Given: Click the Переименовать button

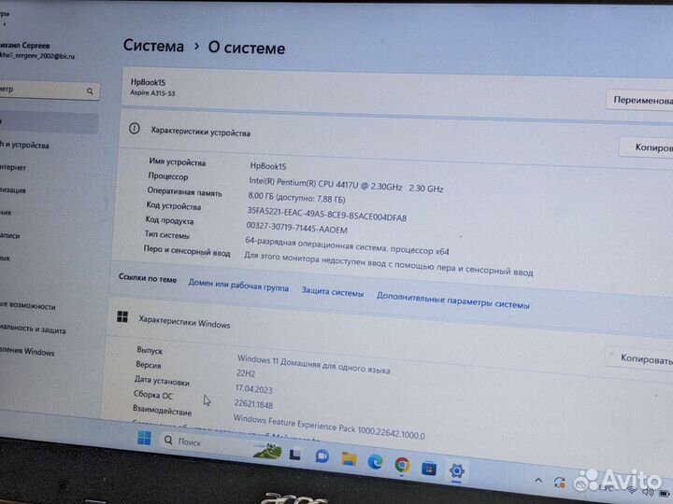Looking at the screenshot, I should 639,100.
